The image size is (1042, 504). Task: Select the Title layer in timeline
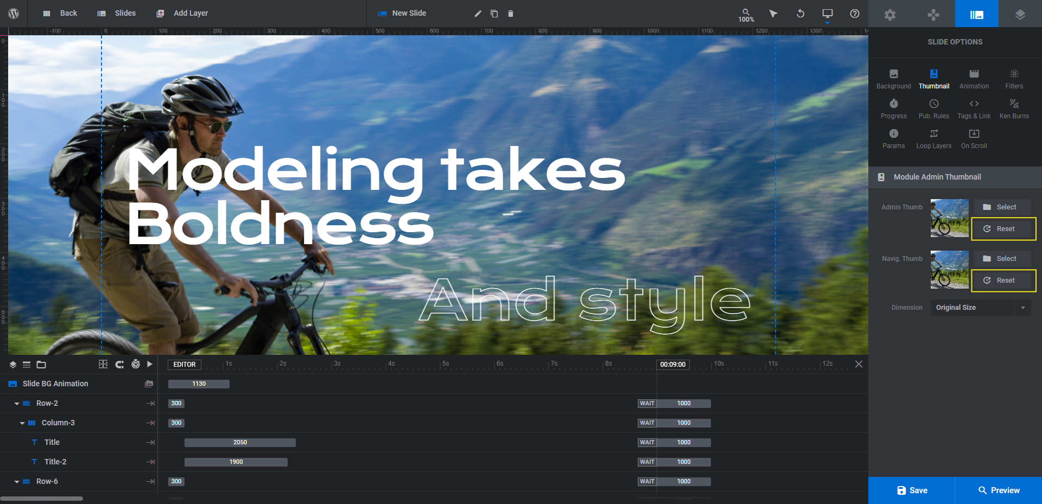pos(79,443)
